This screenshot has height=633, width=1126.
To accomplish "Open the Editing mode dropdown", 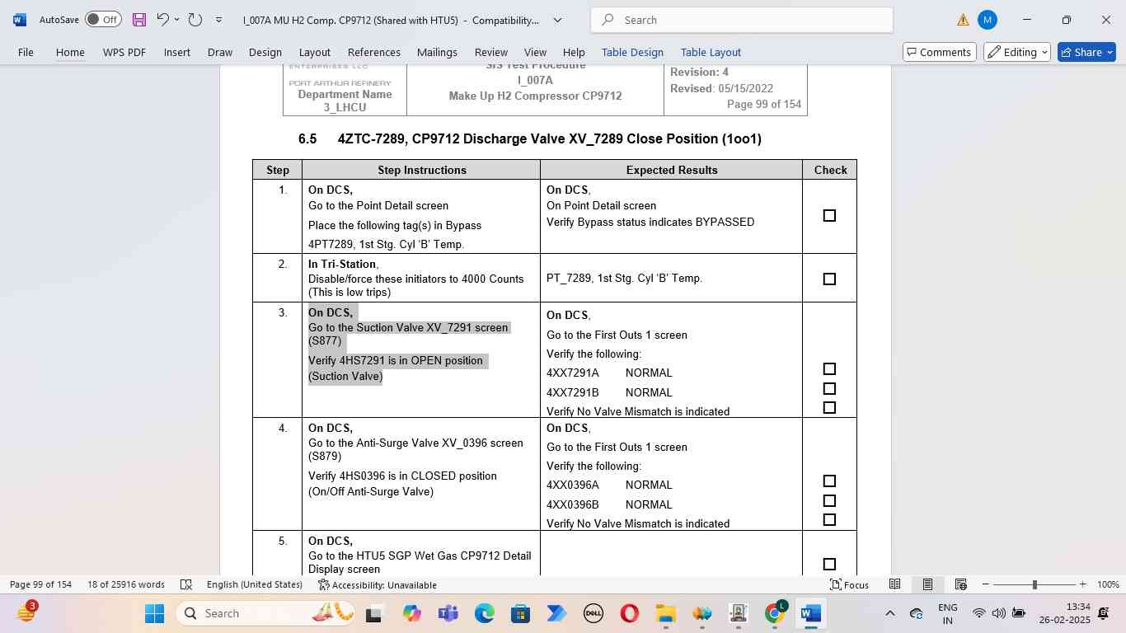I will point(1017,52).
